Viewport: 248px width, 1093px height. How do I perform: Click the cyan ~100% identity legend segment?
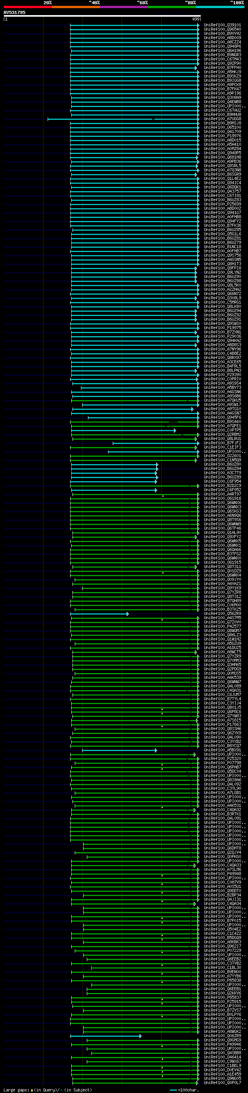(x=220, y=7)
